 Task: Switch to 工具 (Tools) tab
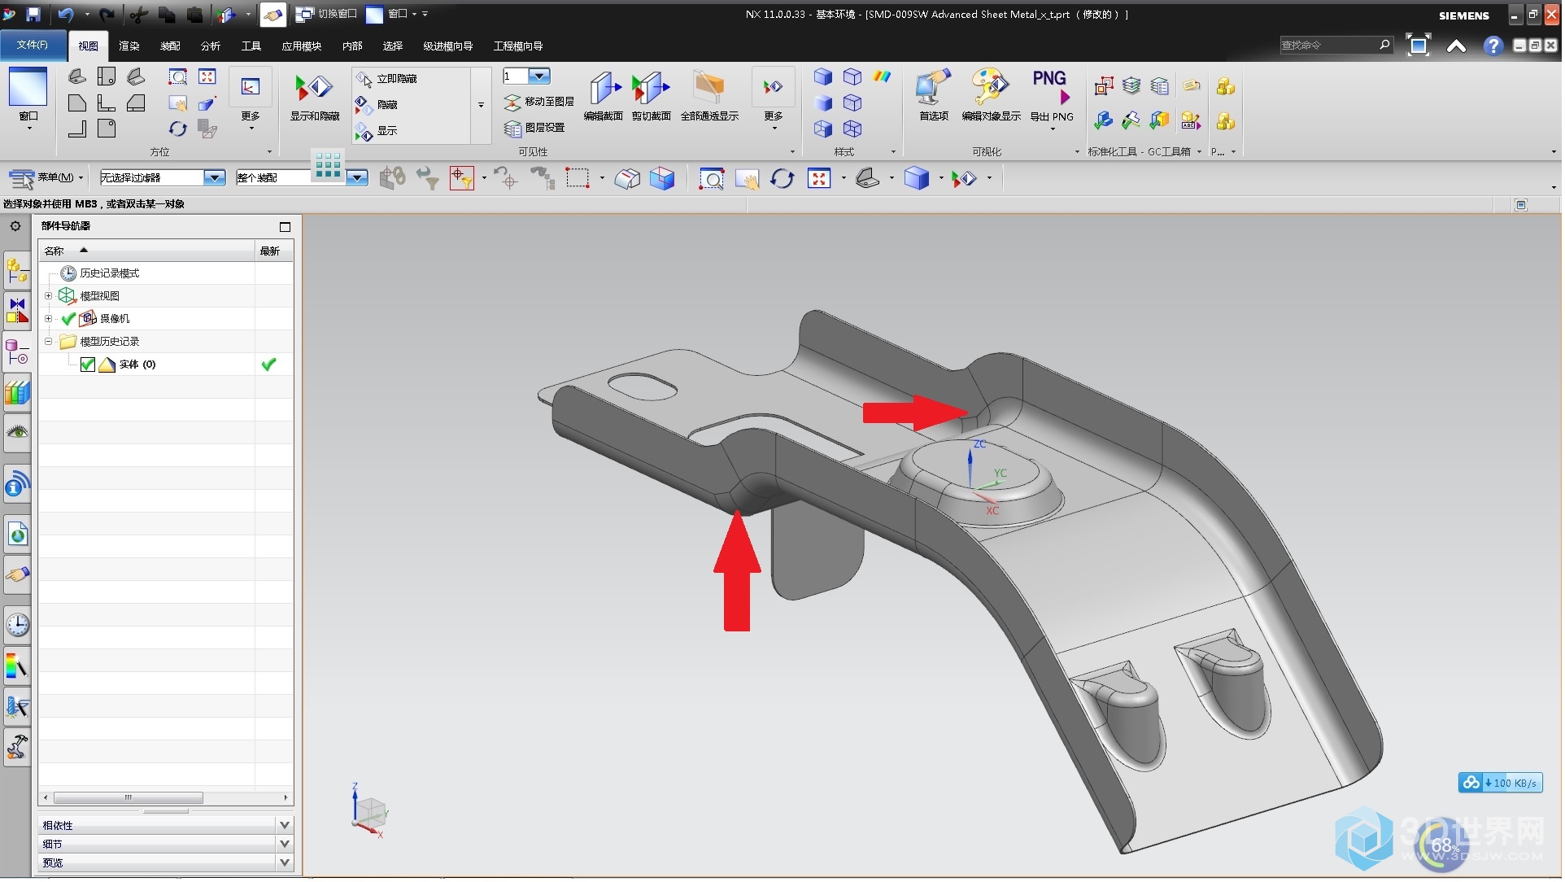coord(251,46)
